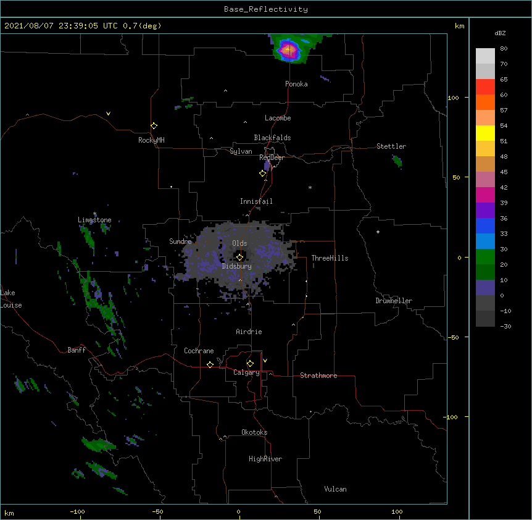
Task: Click the yellow diamond marker above the RockyMH label
Action: tap(154, 126)
